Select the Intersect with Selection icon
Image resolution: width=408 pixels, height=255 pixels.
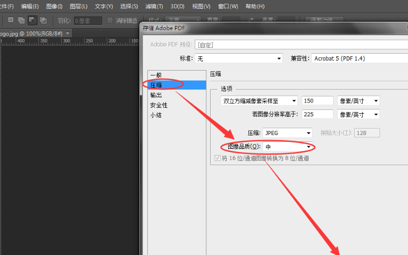click(x=43, y=20)
